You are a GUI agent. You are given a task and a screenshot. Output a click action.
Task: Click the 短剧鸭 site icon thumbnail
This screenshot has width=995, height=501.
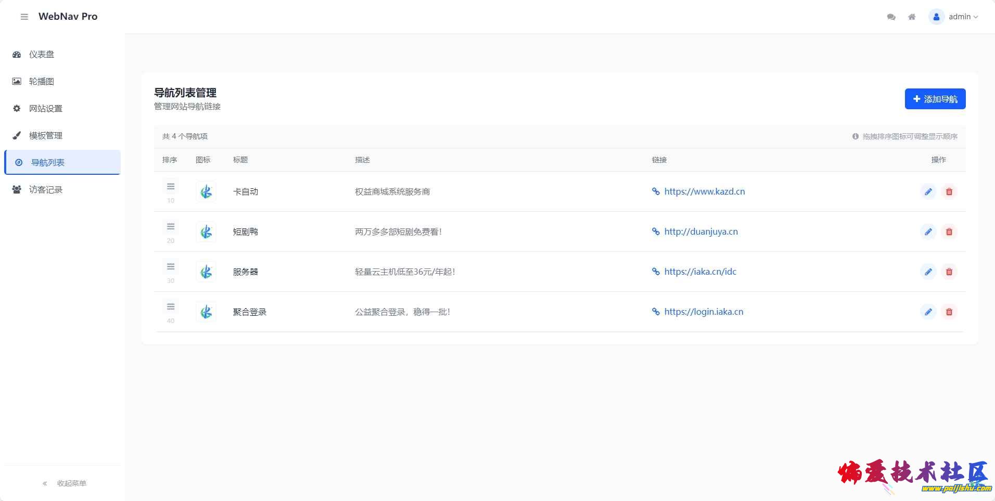point(206,232)
